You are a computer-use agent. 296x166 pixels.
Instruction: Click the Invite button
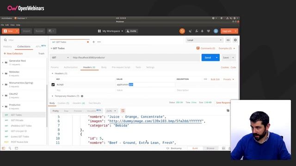(131, 31)
